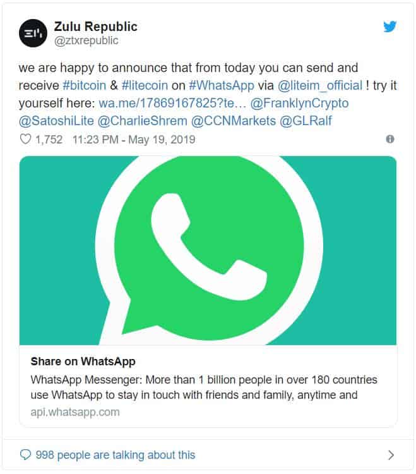Visit the @liteim_official mention

(320, 86)
